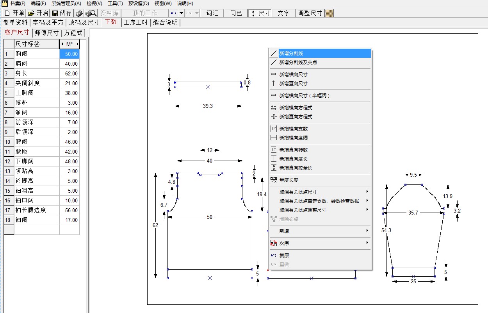
Task: Open the 检视(V) menu
Action: click(94, 4)
